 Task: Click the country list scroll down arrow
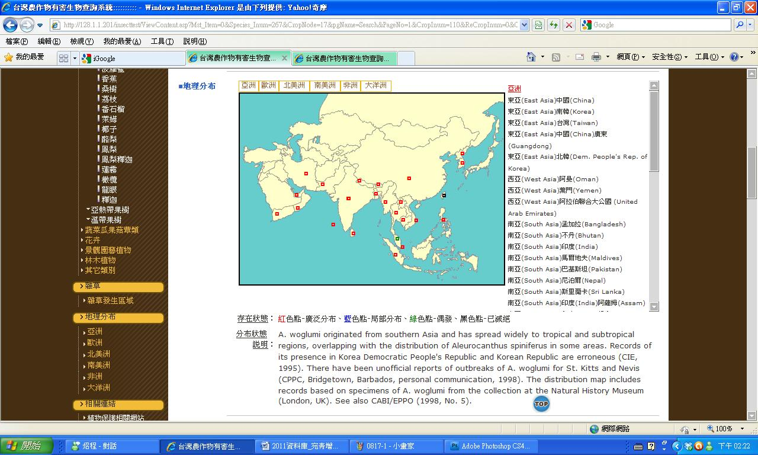click(654, 306)
